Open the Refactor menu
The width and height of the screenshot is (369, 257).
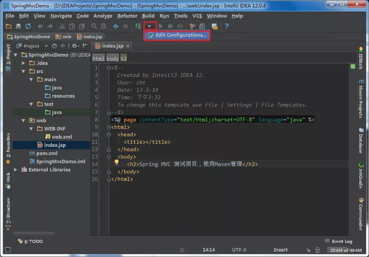point(127,16)
